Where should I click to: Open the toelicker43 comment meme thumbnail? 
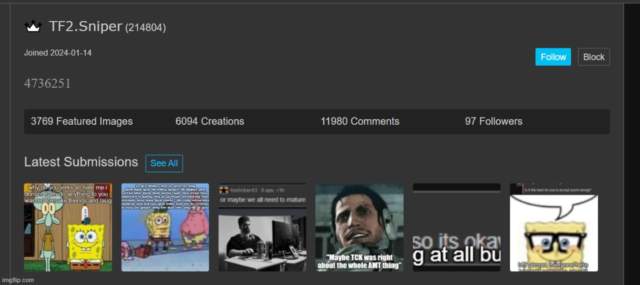pos(262,227)
